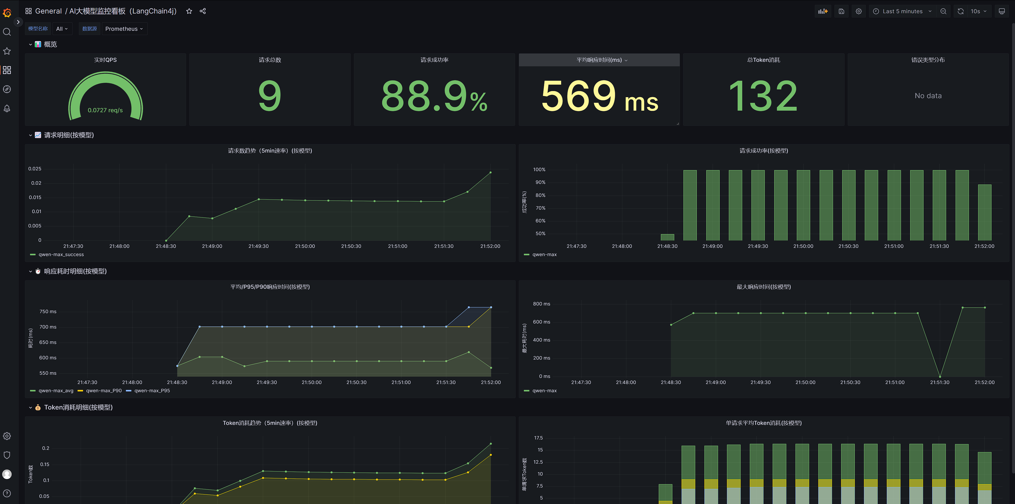Click the General breadcrumb link

(48, 11)
